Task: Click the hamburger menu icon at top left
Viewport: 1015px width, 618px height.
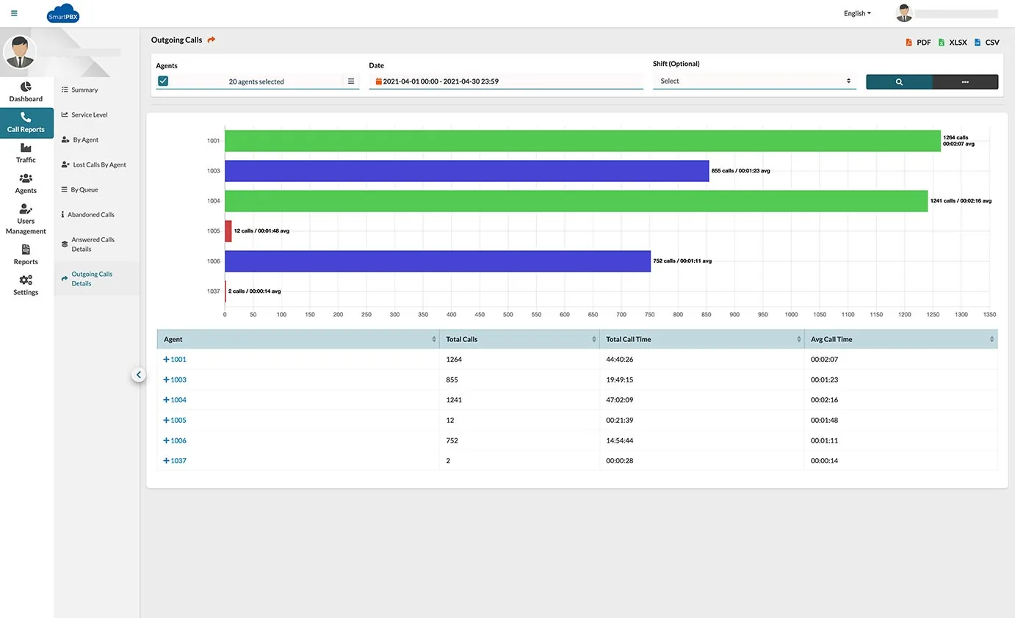Action: (x=14, y=13)
